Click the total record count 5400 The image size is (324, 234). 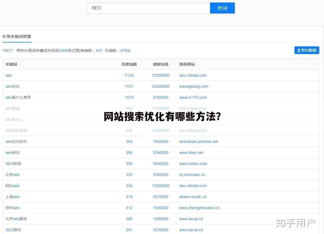[63, 50]
